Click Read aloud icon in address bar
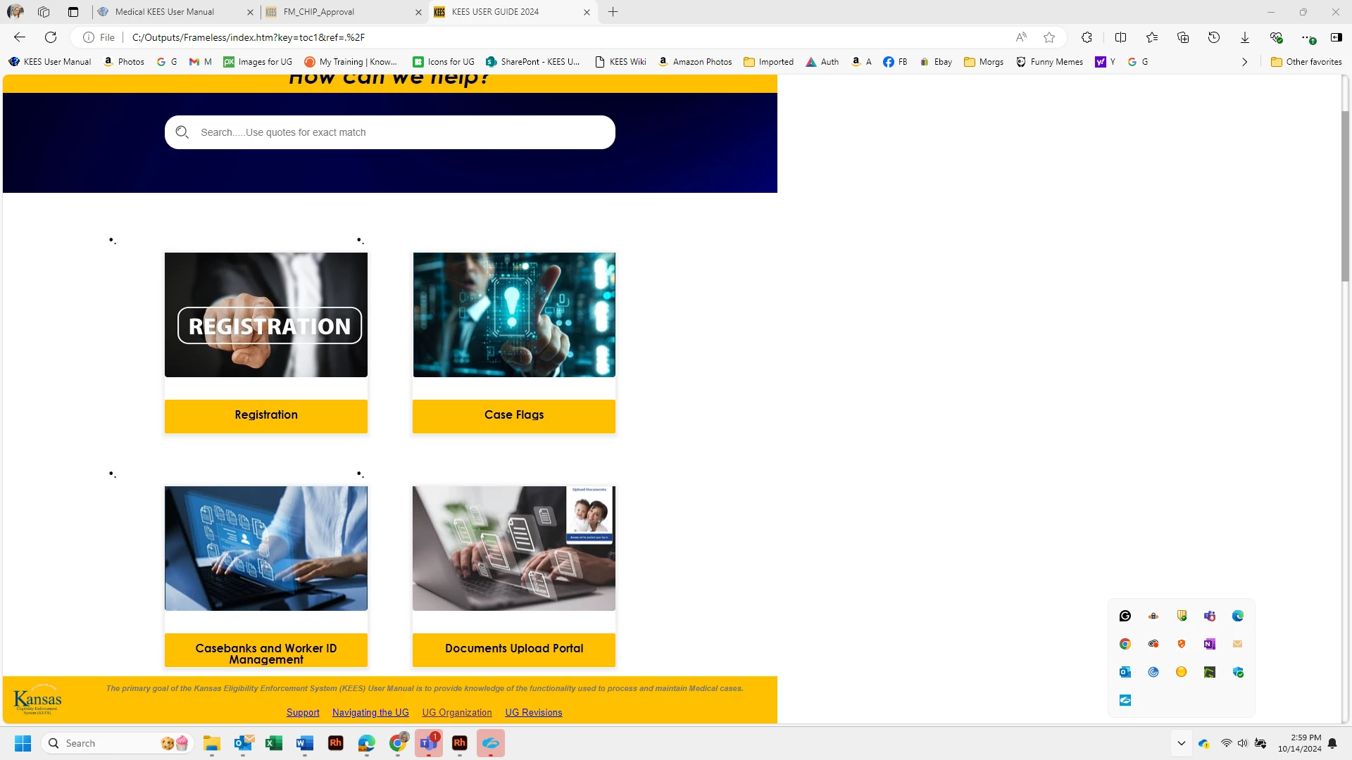This screenshot has height=760, width=1352. [1021, 37]
